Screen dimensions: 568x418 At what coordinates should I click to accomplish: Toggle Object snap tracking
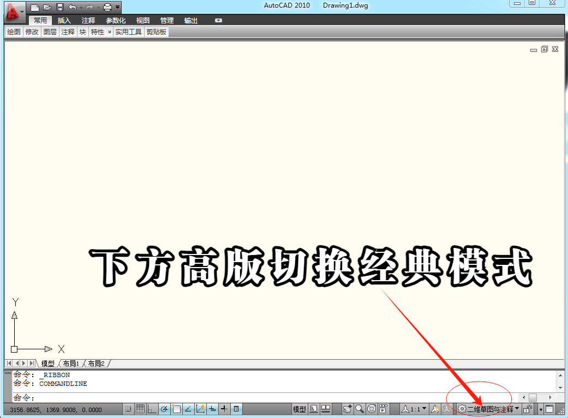pyautogui.click(x=188, y=409)
